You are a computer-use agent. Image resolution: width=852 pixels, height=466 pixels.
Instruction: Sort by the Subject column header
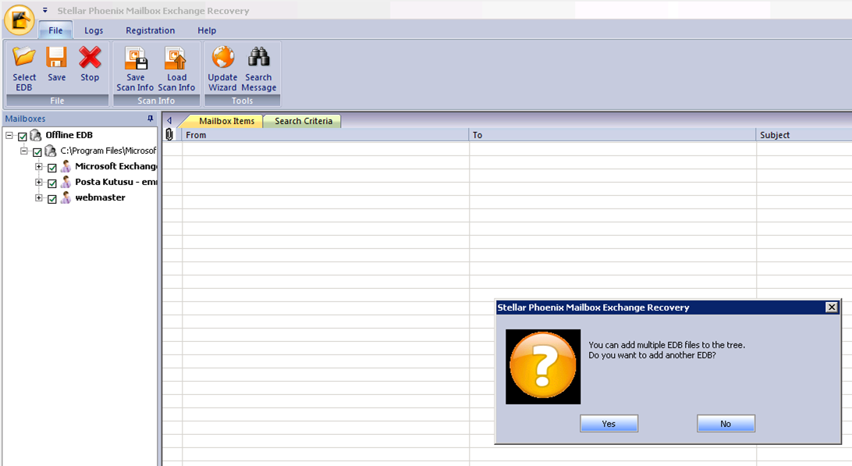(804, 135)
